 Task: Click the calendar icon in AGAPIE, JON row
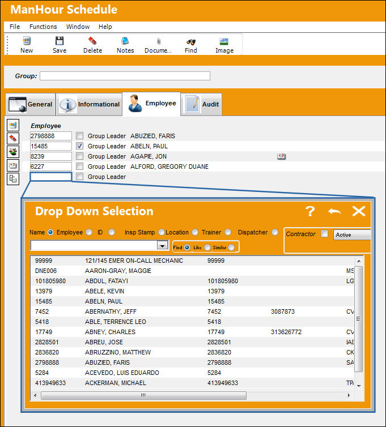(x=281, y=156)
